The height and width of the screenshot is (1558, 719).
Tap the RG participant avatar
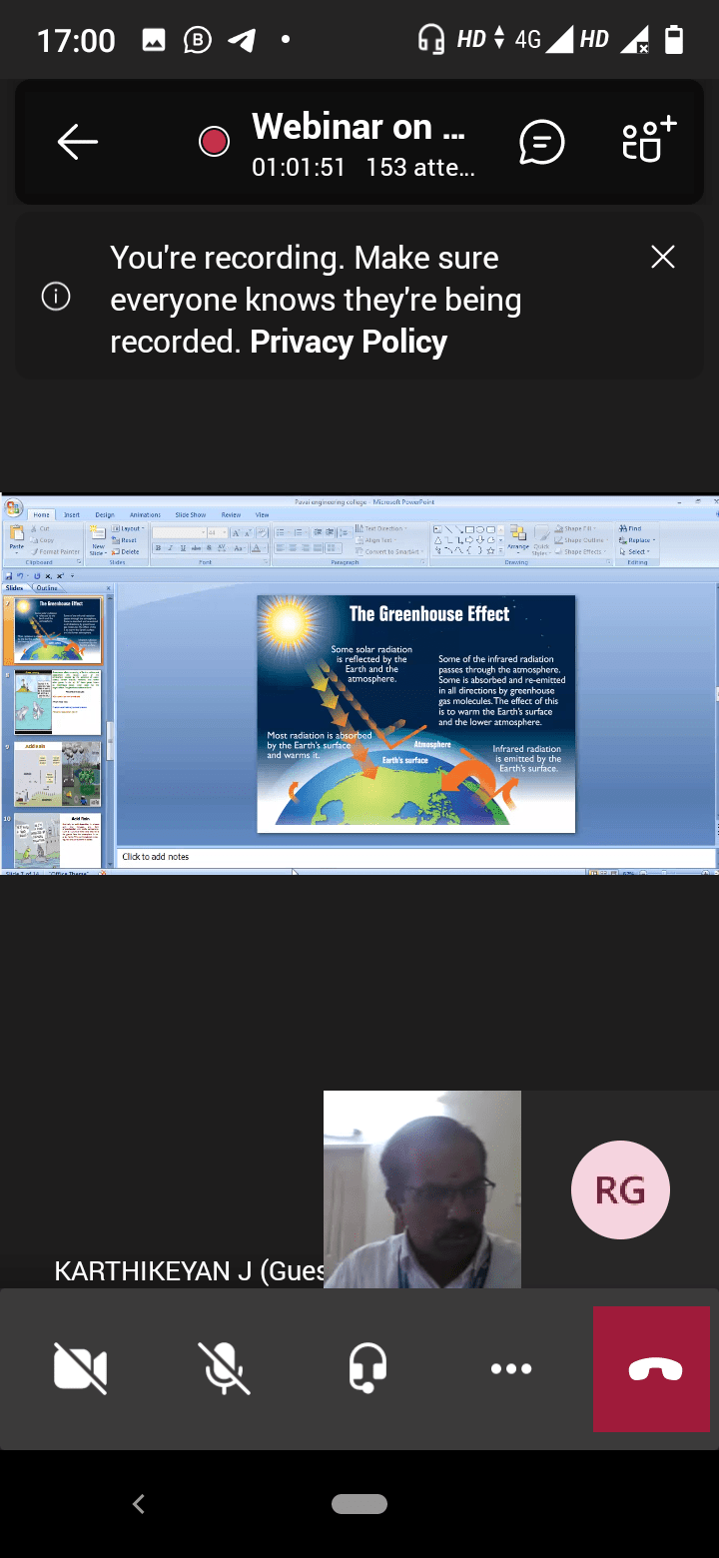click(x=620, y=1189)
